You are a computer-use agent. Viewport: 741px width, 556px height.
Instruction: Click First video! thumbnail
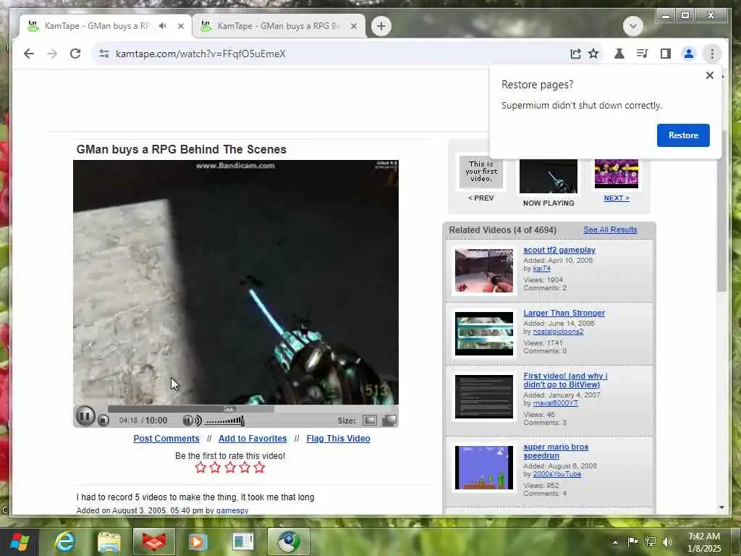coord(484,397)
